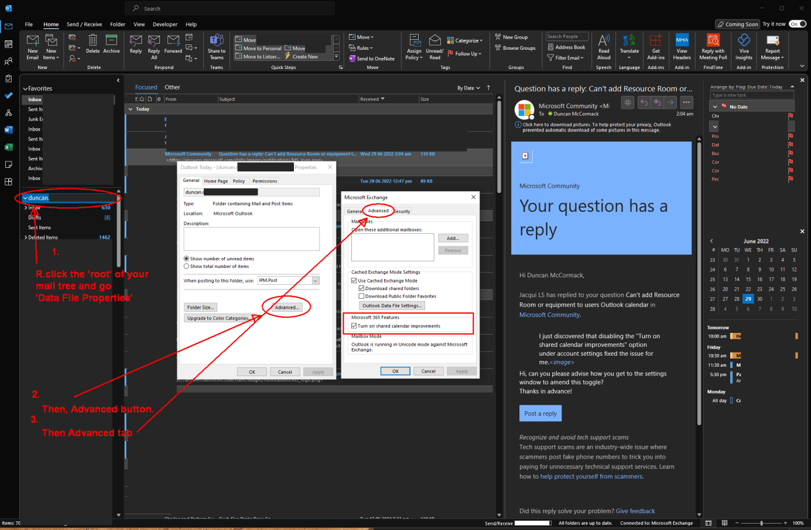
Task: Open the Word app in the sidebar
Action: point(8,130)
